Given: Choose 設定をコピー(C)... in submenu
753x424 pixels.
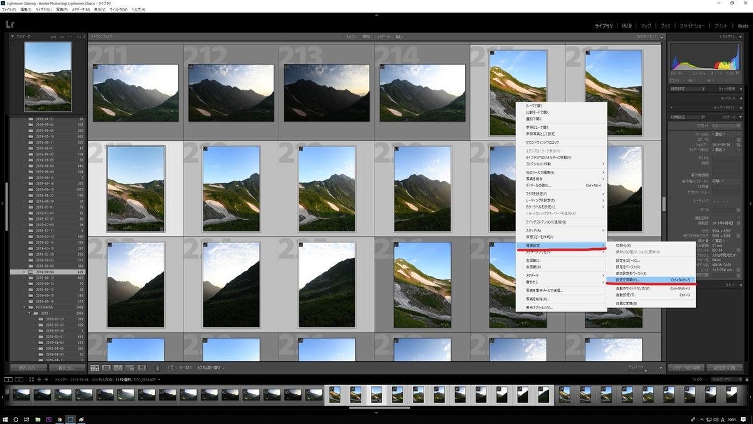Looking at the screenshot, I should point(651,260).
